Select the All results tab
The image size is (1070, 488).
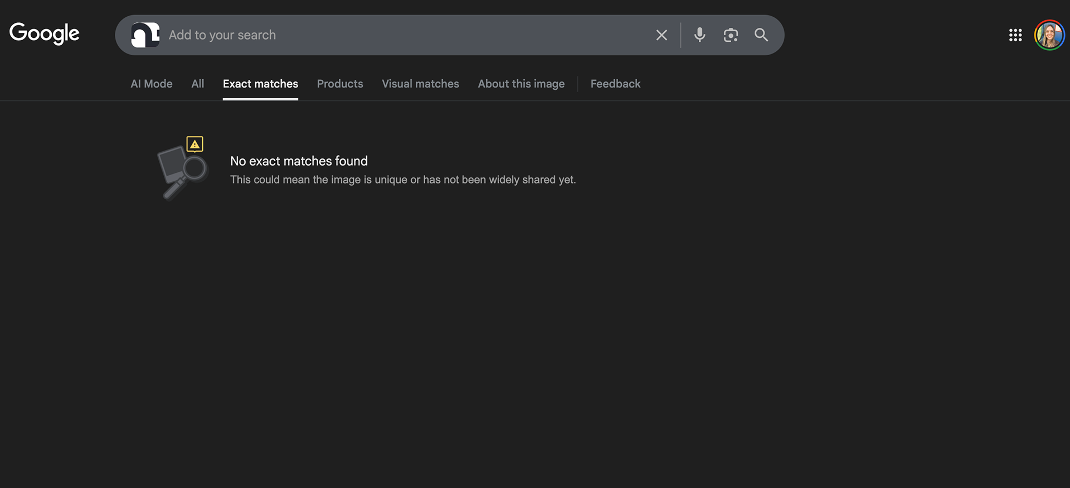[x=197, y=84]
